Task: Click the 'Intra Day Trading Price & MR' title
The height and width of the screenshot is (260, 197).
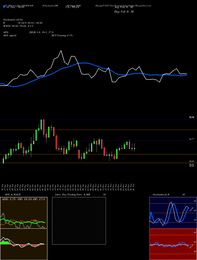Action: (x=73, y=195)
